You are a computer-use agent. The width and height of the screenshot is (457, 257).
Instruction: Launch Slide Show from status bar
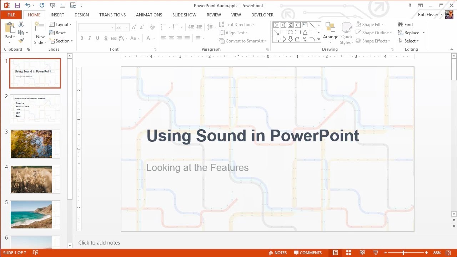[376, 253]
